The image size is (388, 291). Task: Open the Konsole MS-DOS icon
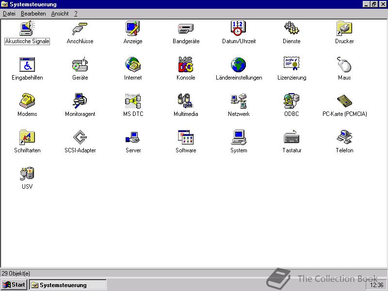(186, 65)
